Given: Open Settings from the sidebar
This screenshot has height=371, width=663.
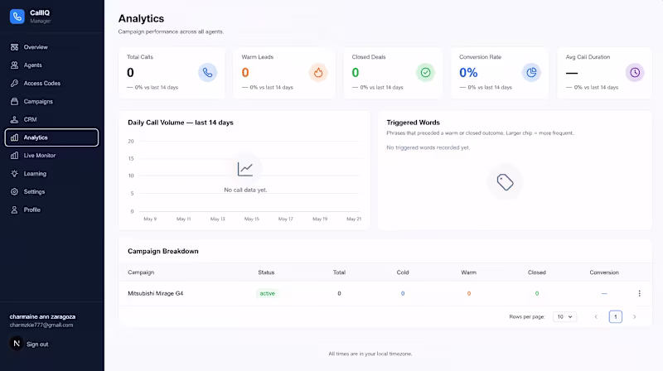Looking at the screenshot, I should pyautogui.click(x=51, y=192).
